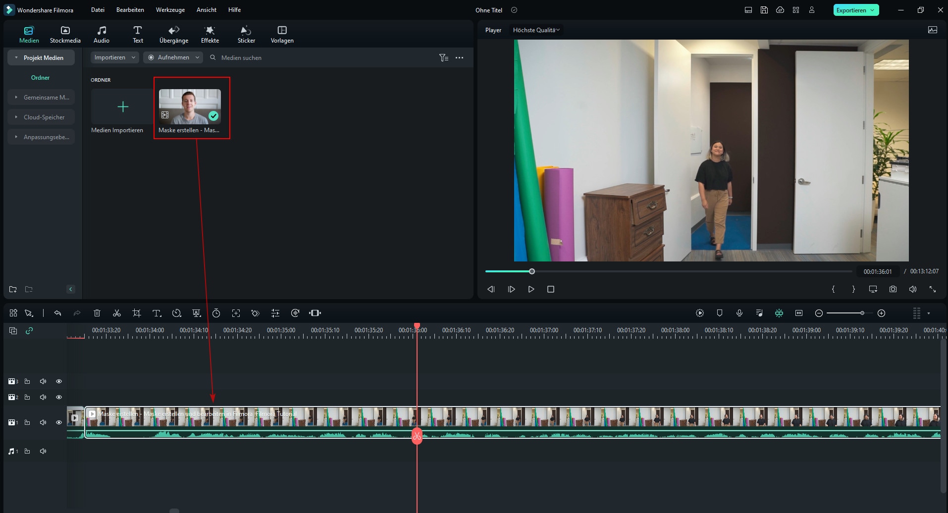
Task: Open the Datei menu
Action: click(x=98, y=10)
